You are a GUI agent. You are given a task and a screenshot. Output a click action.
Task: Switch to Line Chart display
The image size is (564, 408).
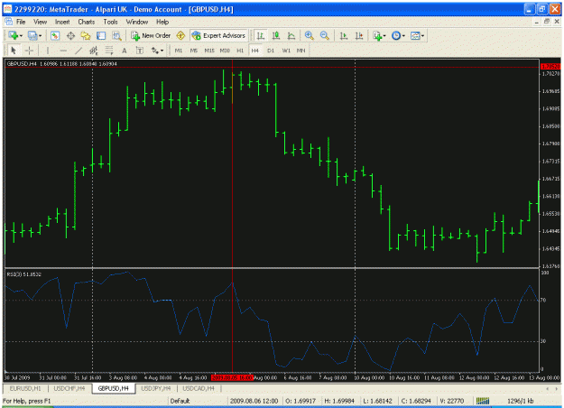point(291,35)
